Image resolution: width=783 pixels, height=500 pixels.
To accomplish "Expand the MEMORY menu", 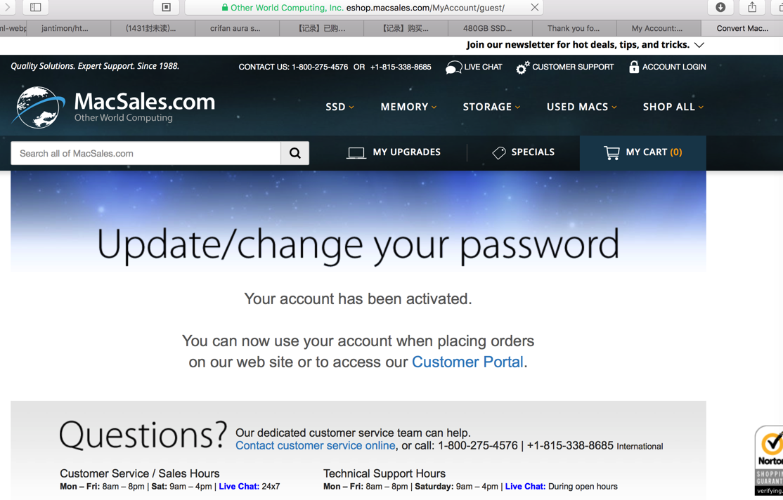I will pos(408,107).
